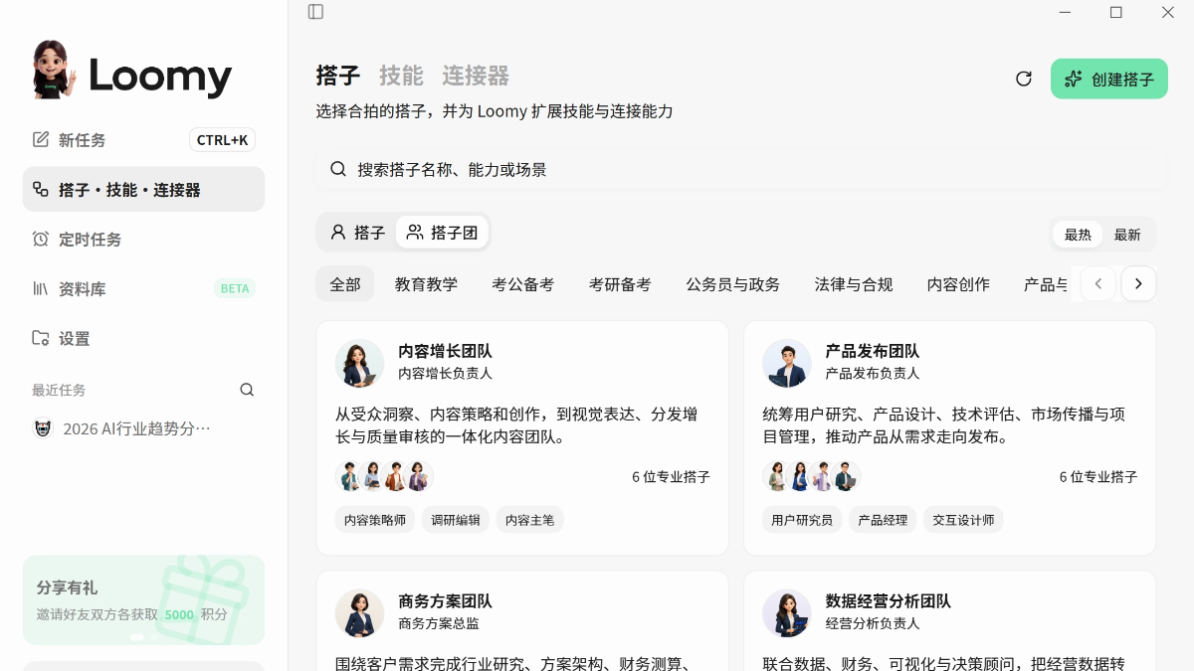1194x671 pixels.
Task: Open the 新任务 entry
Action: (x=143, y=140)
